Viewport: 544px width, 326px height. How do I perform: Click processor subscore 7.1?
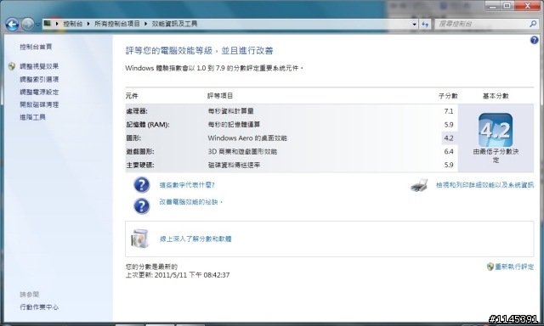coord(449,111)
